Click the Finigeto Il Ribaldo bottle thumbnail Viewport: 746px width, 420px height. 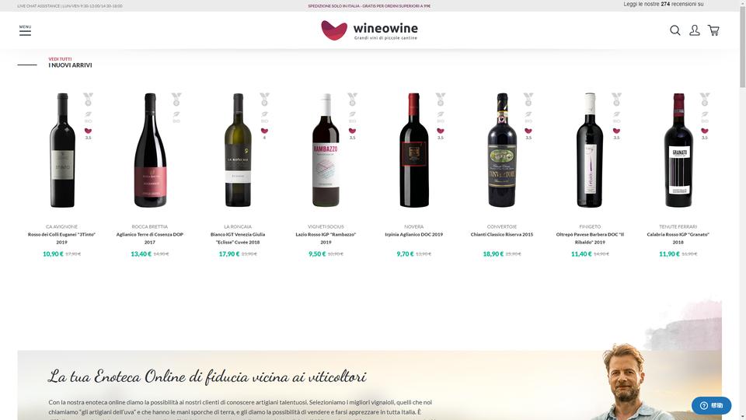[590, 150]
